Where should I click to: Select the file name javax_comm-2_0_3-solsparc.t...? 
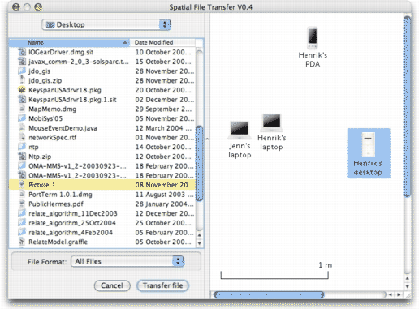pos(79,62)
